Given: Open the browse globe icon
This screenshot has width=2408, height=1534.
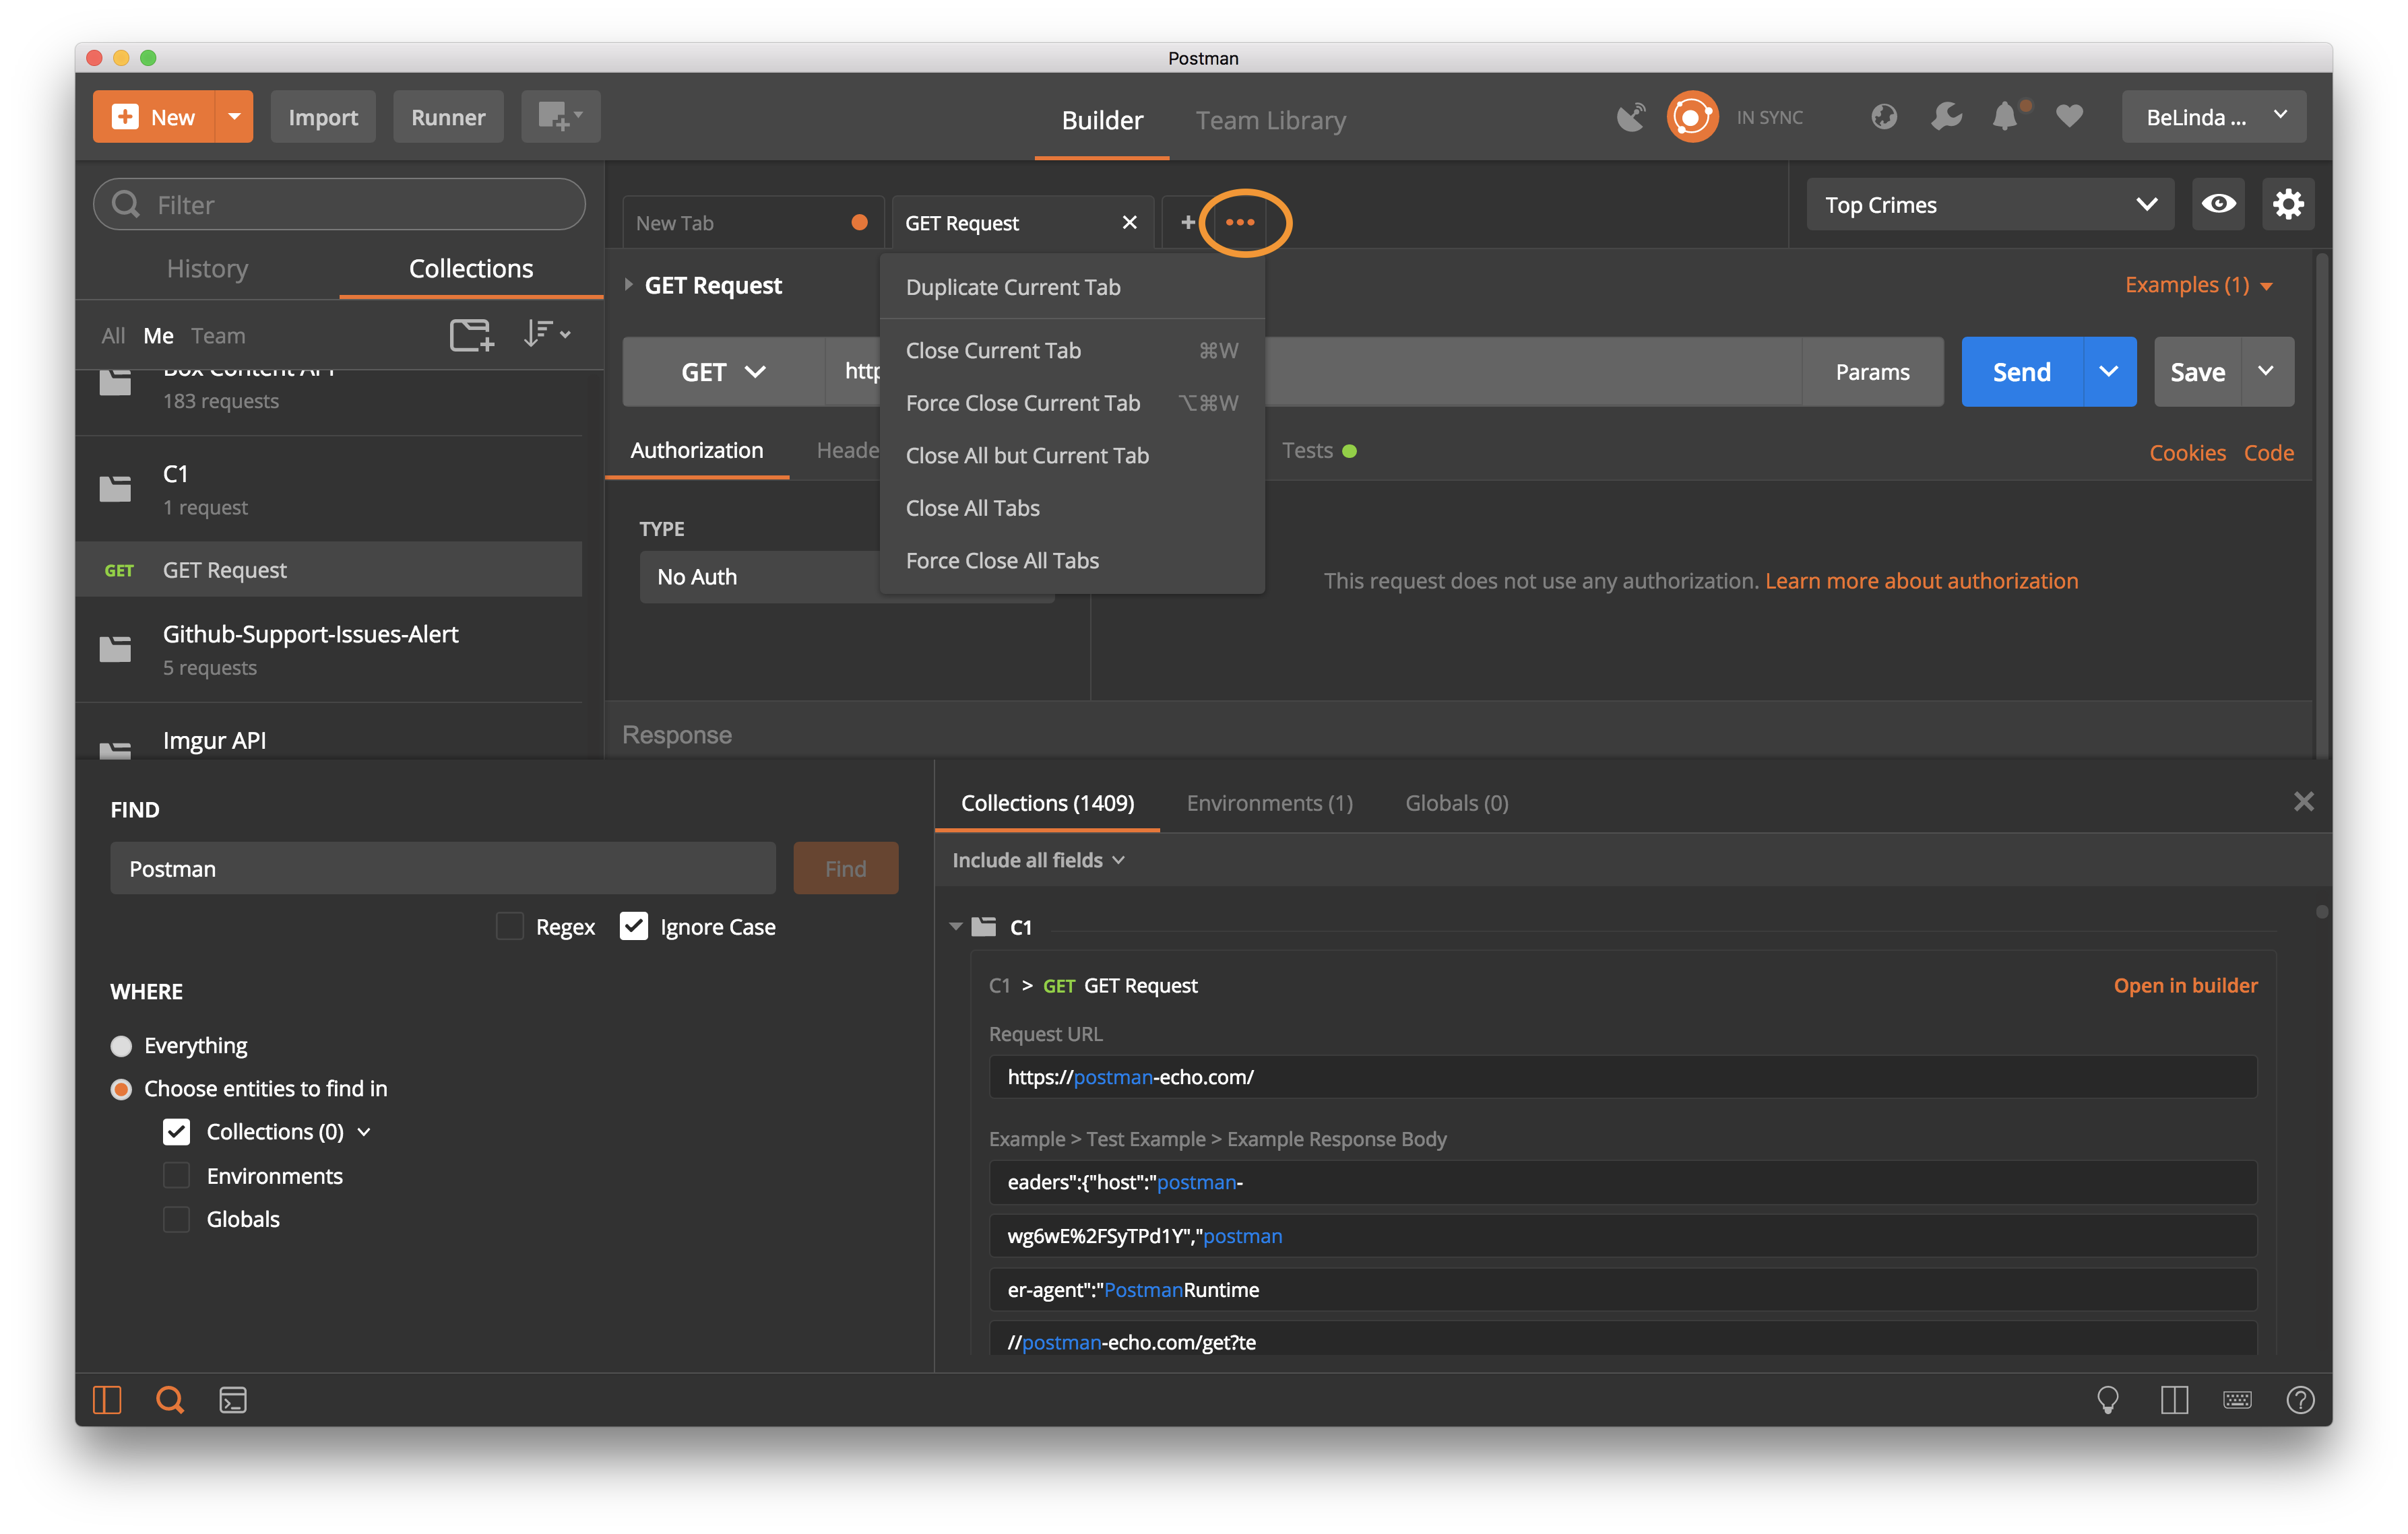Looking at the screenshot, I should coord(1884,117).
